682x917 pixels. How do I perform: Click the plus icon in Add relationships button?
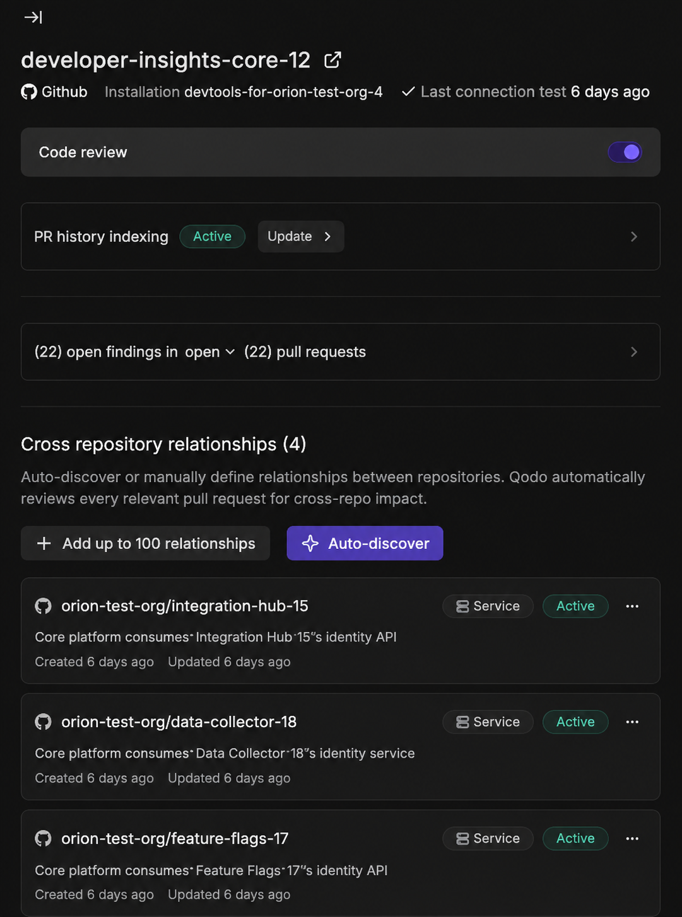click(x=44, y=543)
